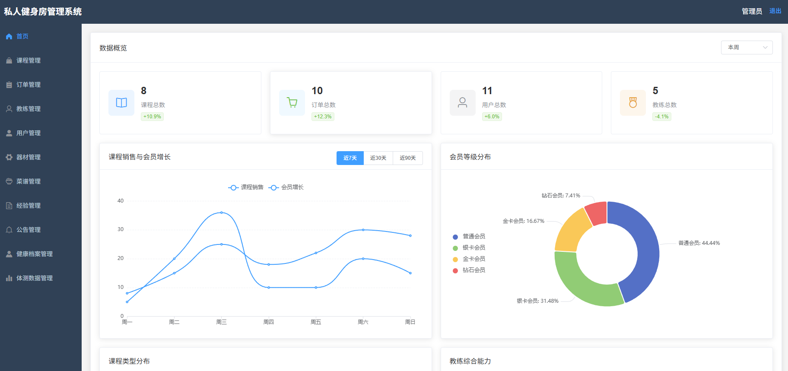The height and width of the screenshot is (371, 788).
Task: Click the bar chart icon beside 体测数据管理
Action: tap(9, 279)
